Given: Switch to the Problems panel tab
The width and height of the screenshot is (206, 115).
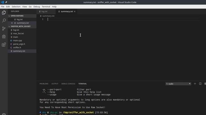Looking at the screenshot, I should click(44, 84).
